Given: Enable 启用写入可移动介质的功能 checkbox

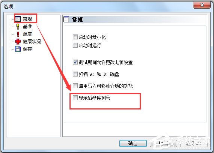Looking at the screenshot, I should 75,86.
